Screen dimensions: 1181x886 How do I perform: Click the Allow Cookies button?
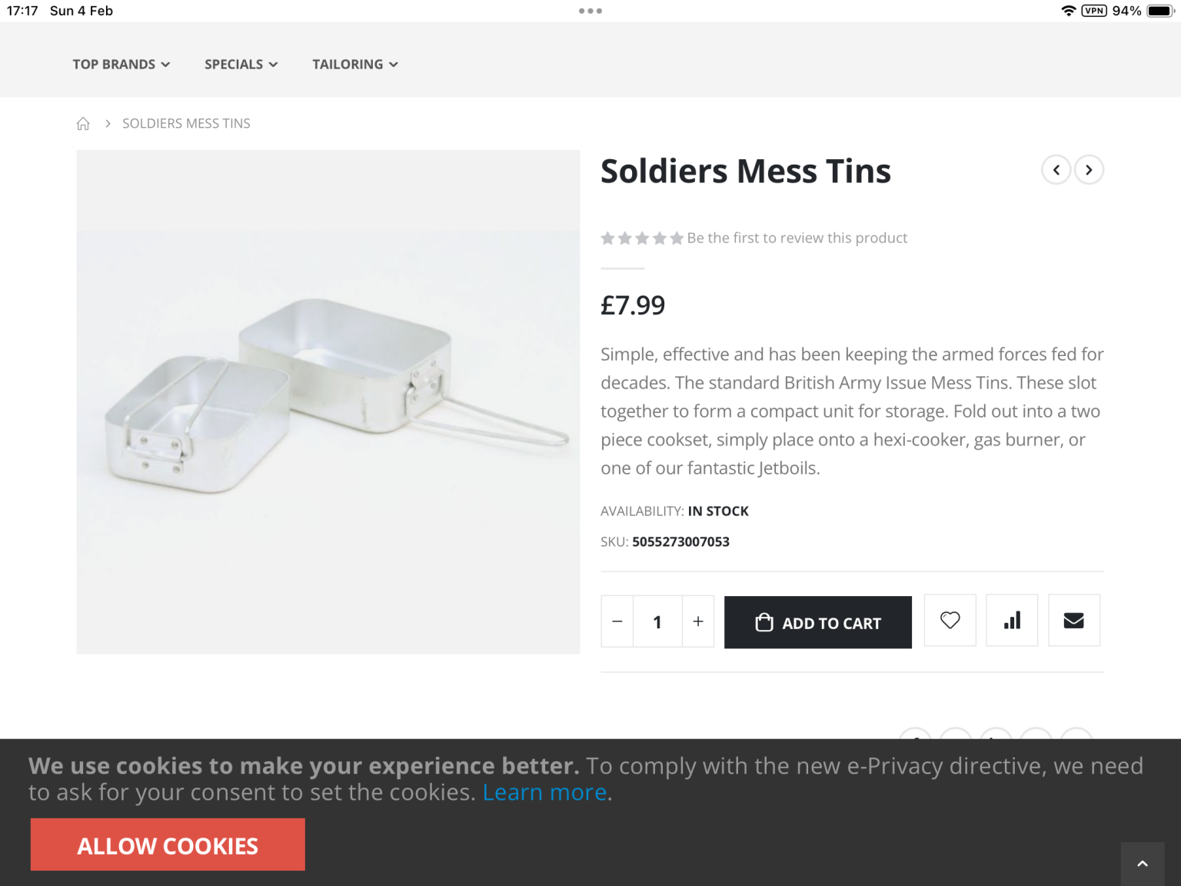(x=168, y=845)
